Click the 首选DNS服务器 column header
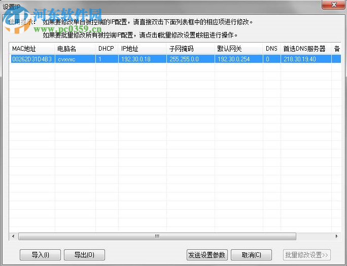Screen dimensions: 347x266 [306, 49]
